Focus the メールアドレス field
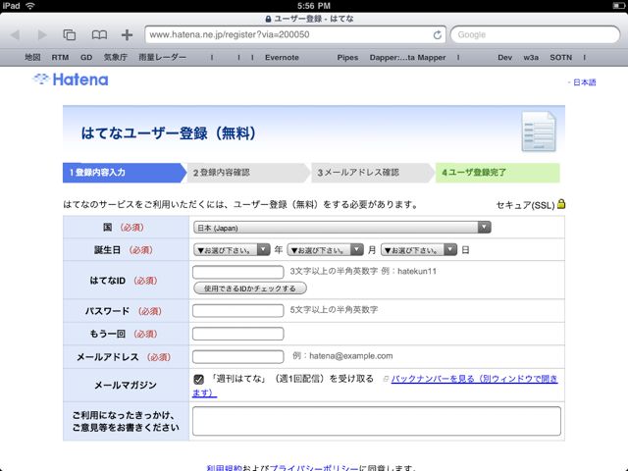 (237, 356)
